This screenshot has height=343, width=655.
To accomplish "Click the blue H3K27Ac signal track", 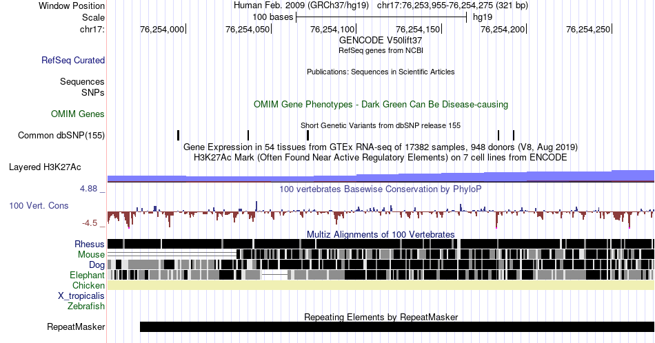I will (381, 177).
